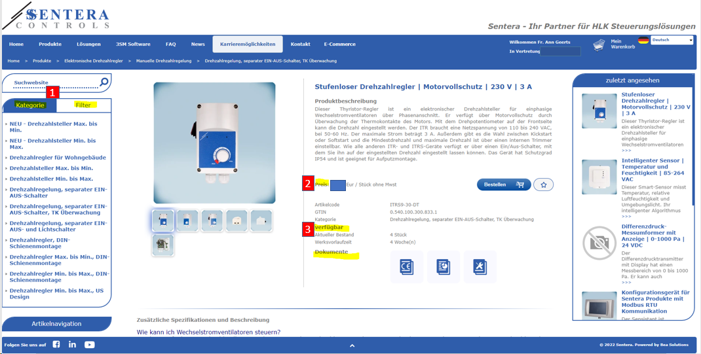
Task: Select the fourth product thumbnail
Action: click(237, 221)
